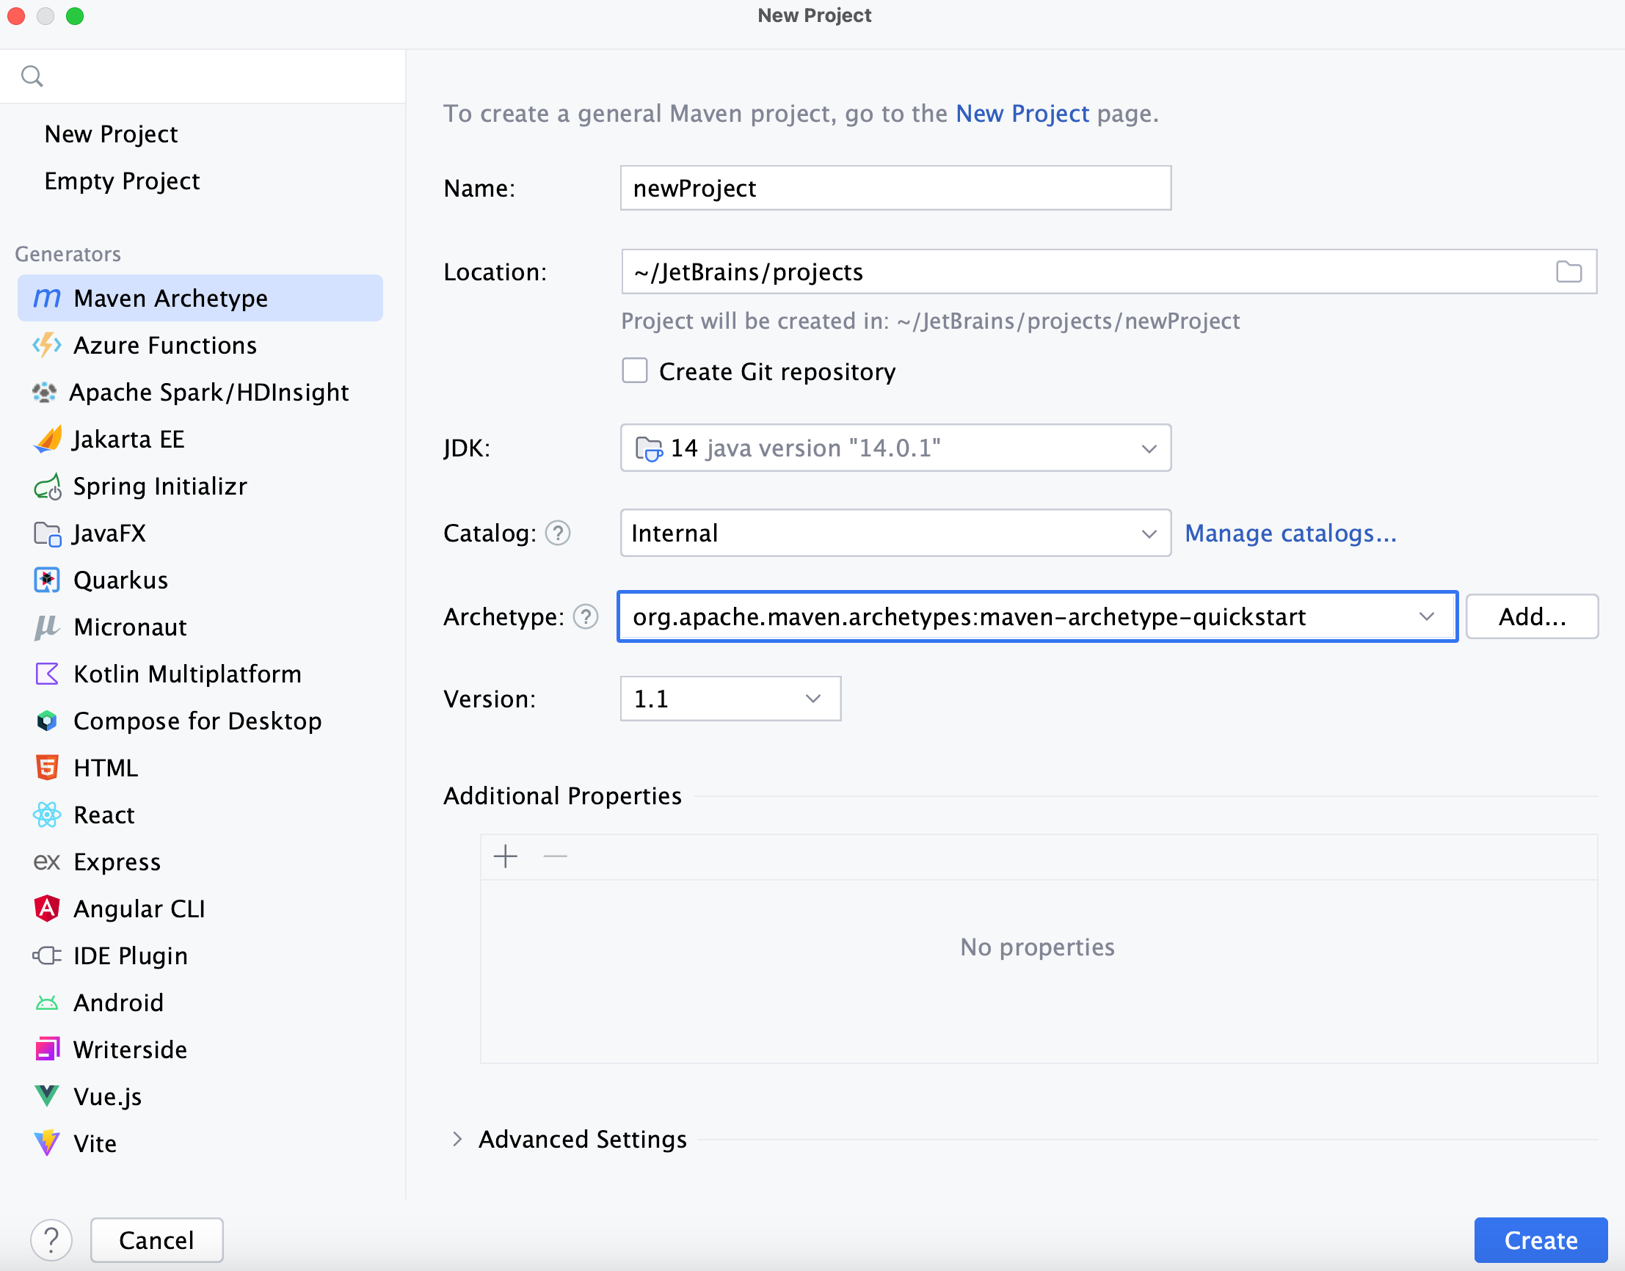Choose the Vite generator label

tap(95, 1143)
